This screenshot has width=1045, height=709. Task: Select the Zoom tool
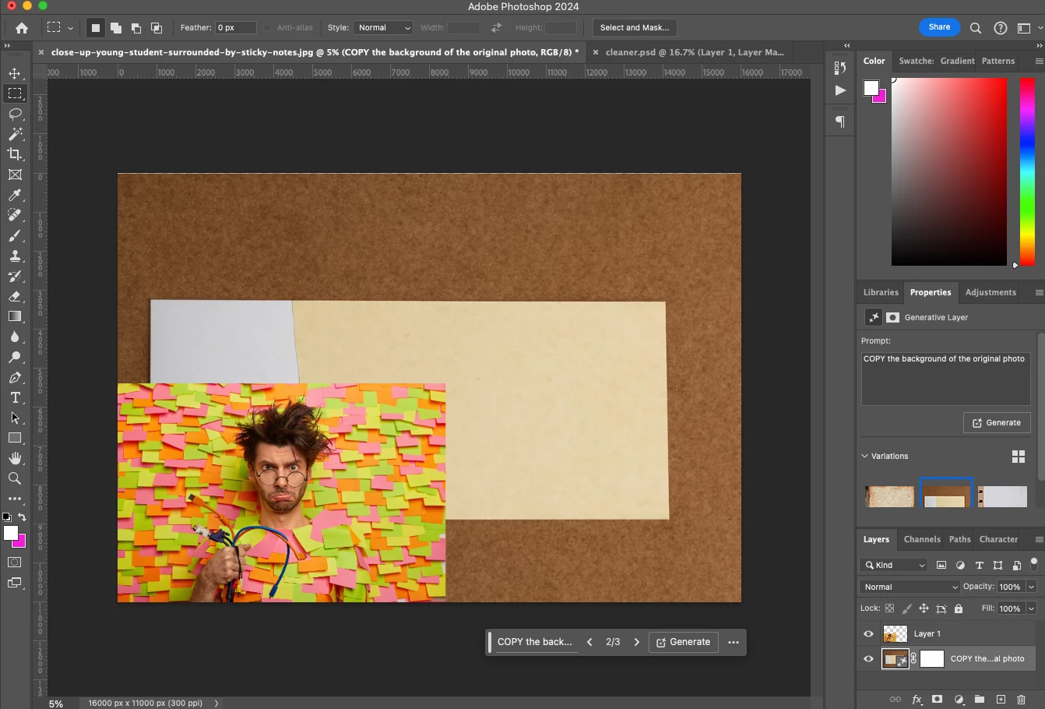point(15,478)
